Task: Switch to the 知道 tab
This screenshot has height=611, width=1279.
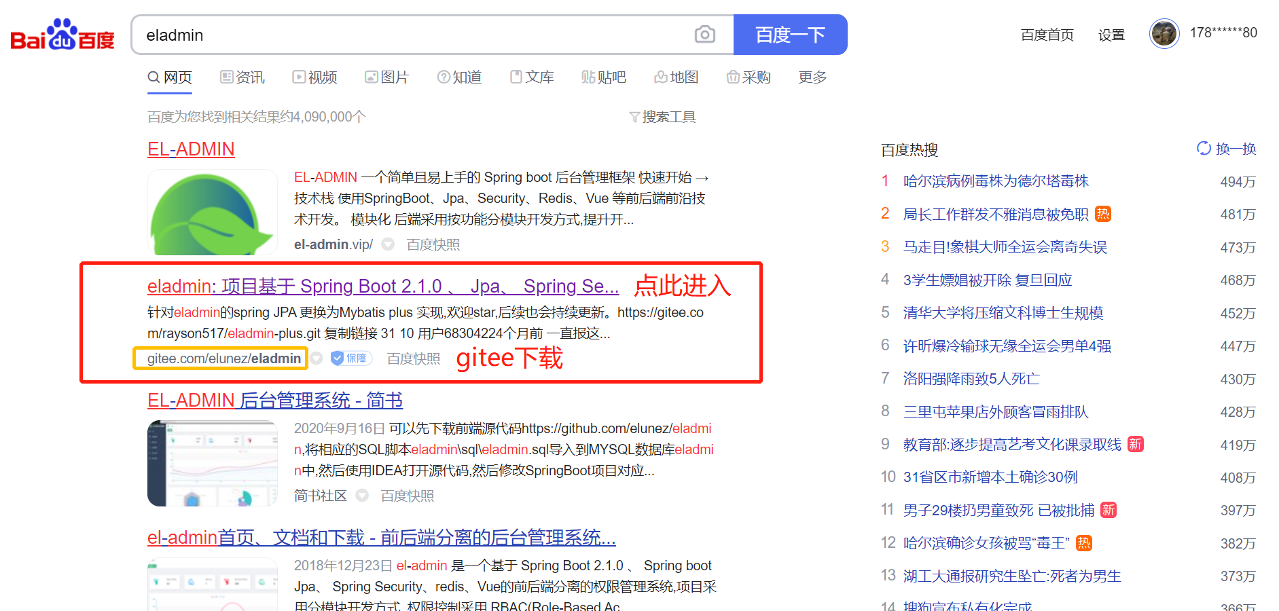Action: [460, 77]
